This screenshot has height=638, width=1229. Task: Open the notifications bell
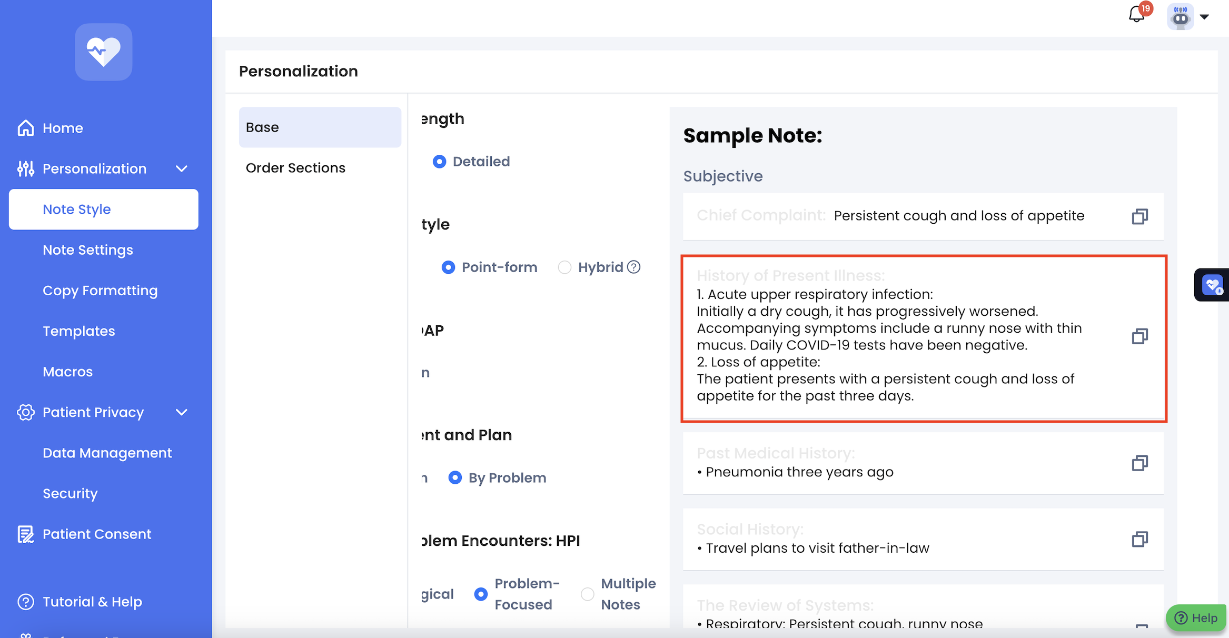[1136, 15]
